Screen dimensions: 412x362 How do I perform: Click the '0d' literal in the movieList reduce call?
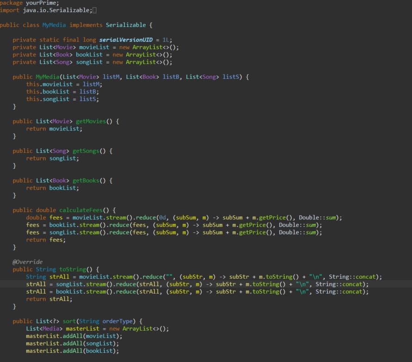(x=162, y=218)
